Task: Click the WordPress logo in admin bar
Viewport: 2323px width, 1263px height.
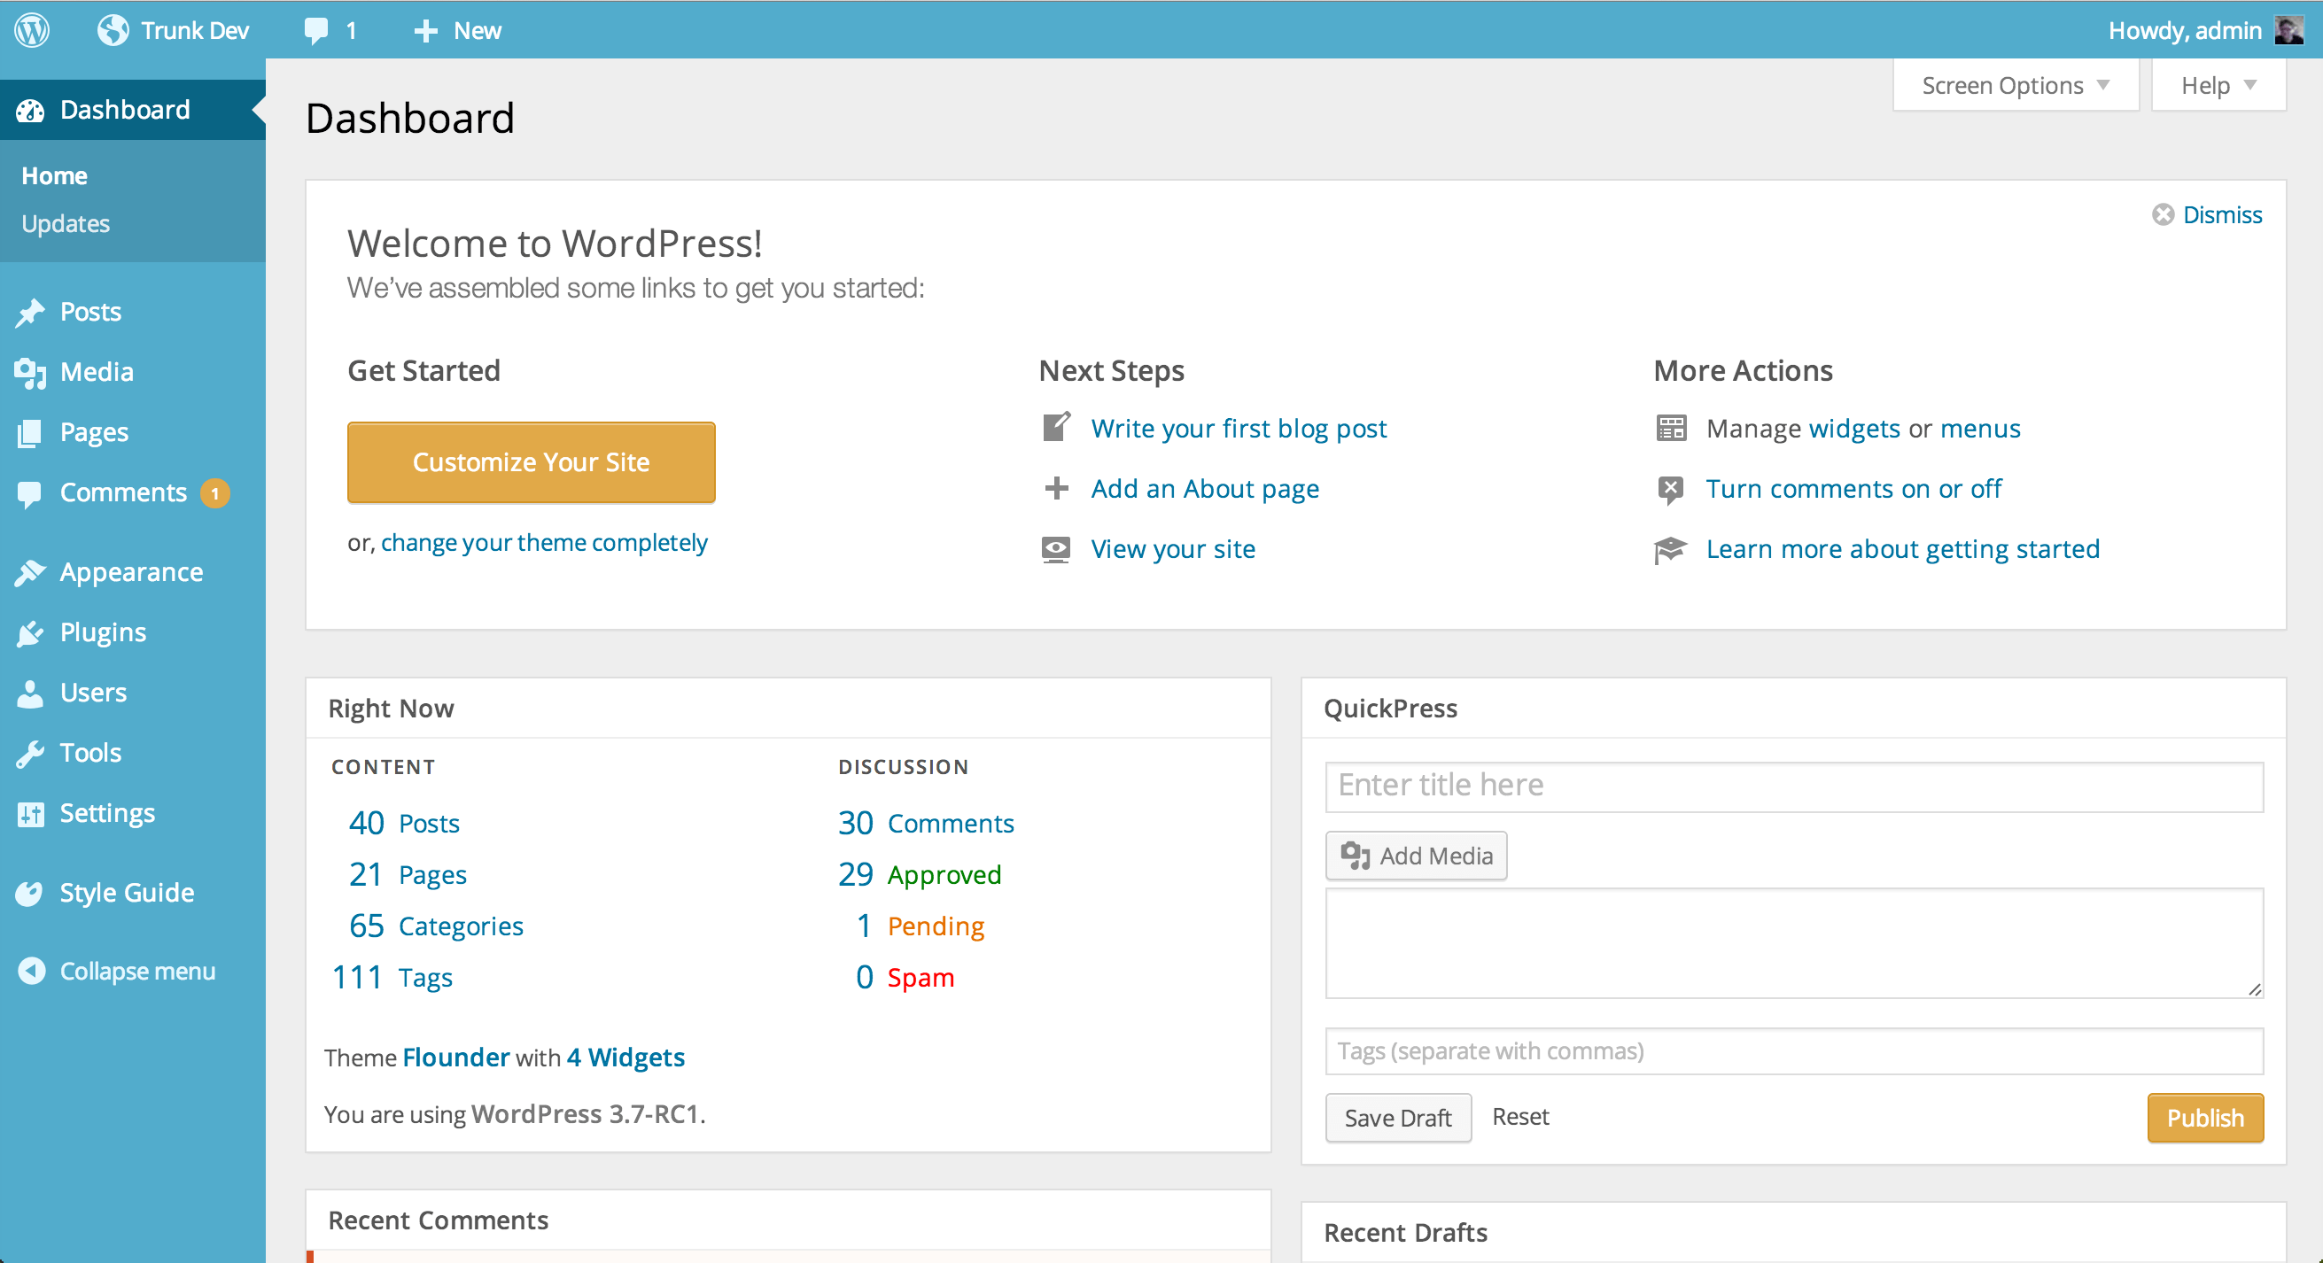Action: [x=33, y=30]
